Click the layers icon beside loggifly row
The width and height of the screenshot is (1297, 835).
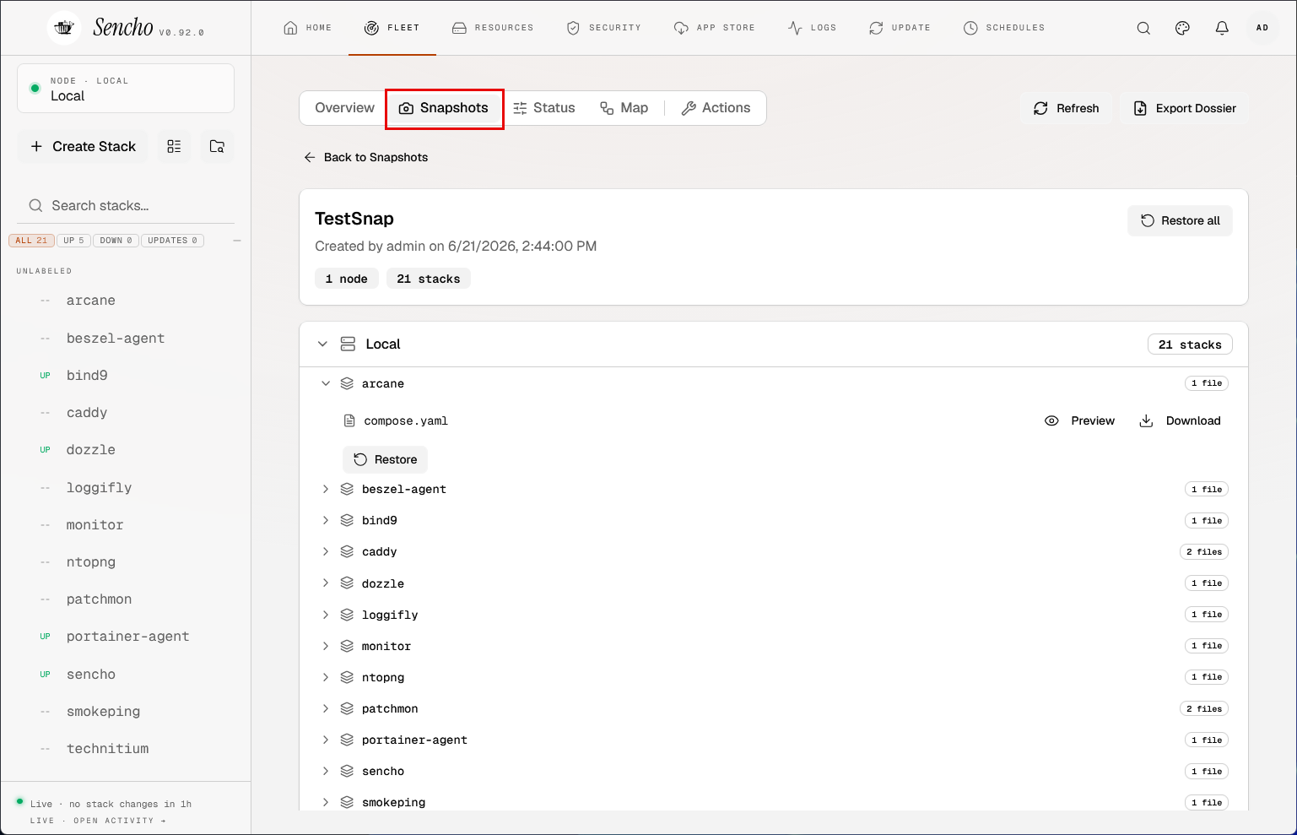(x=347, y=615)
